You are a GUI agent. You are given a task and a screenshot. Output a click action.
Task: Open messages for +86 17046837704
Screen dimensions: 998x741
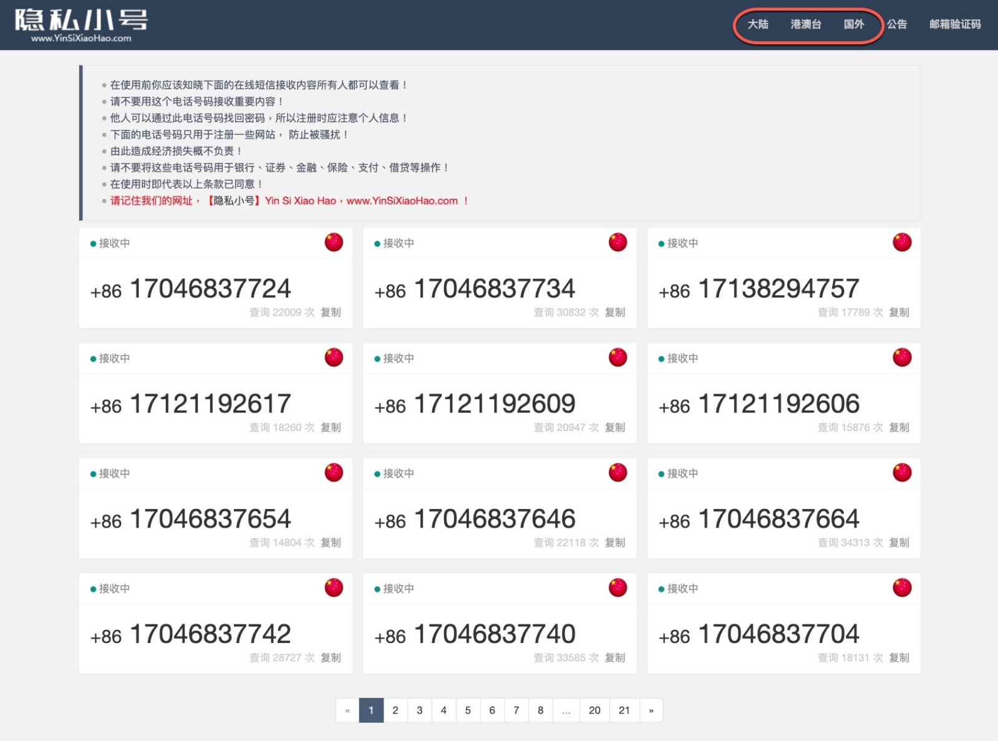coord(759,634)
